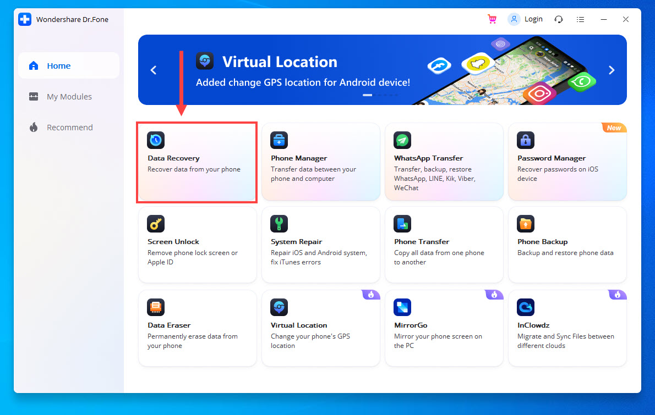The image size is (655, 415).
Task: Click the WhatsApp Transfer title
Action: [428, 158]
